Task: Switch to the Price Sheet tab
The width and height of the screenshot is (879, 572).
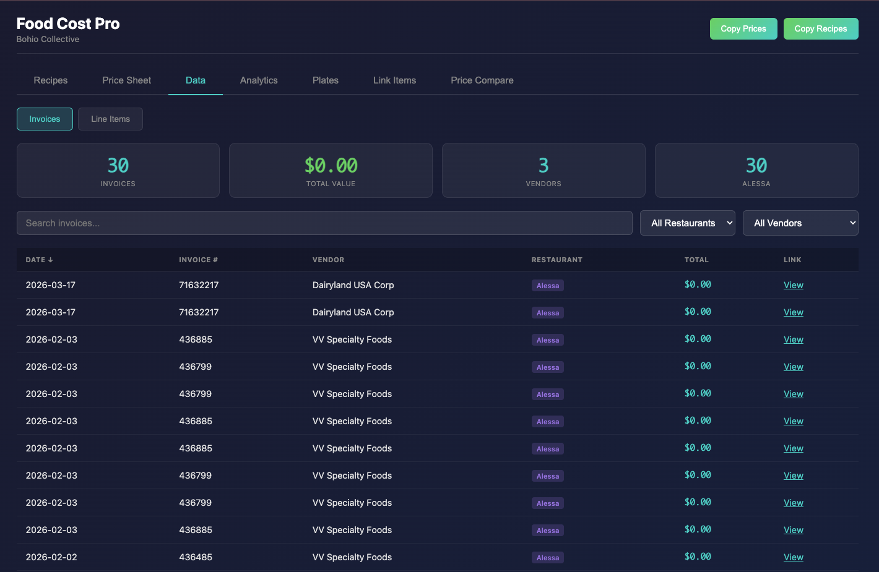Action: (x=127, y=80)
